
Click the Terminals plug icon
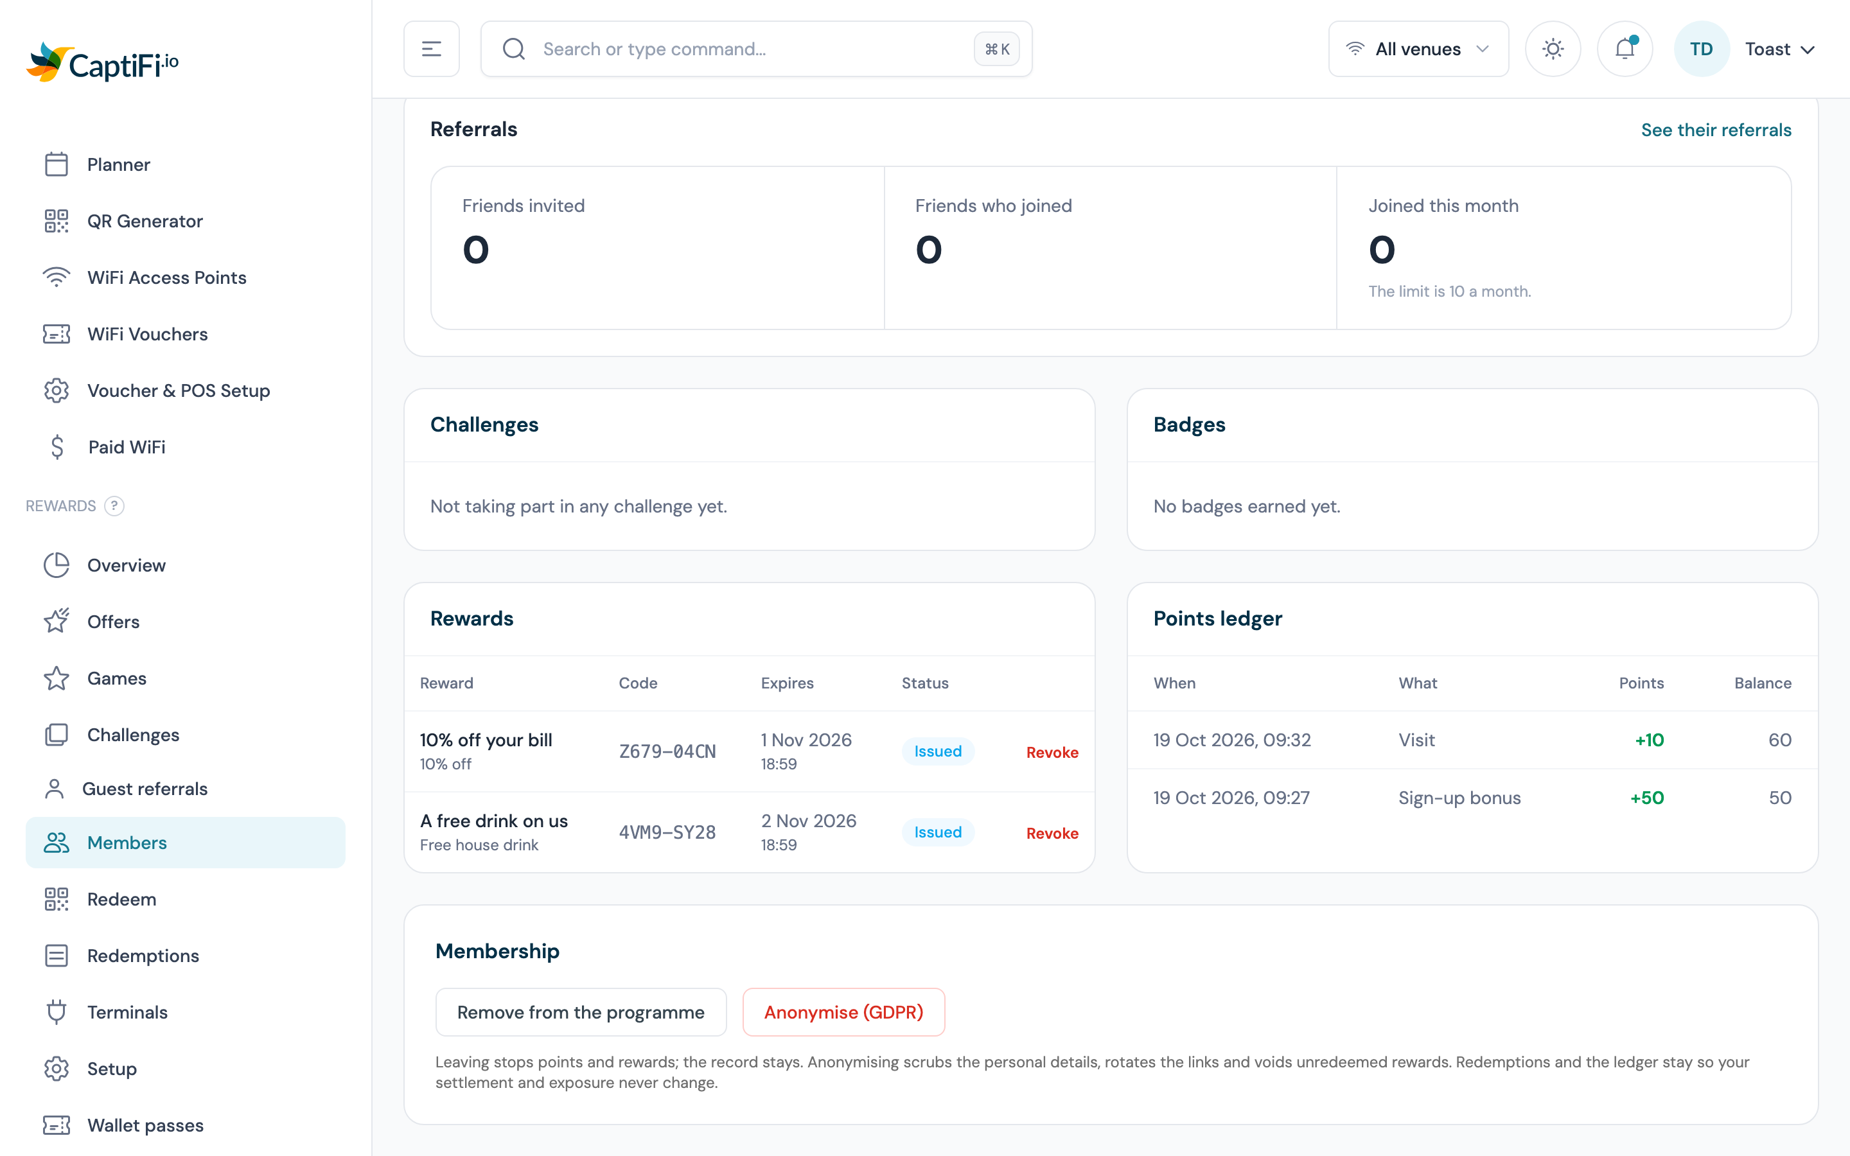[x=57, y=1012]
